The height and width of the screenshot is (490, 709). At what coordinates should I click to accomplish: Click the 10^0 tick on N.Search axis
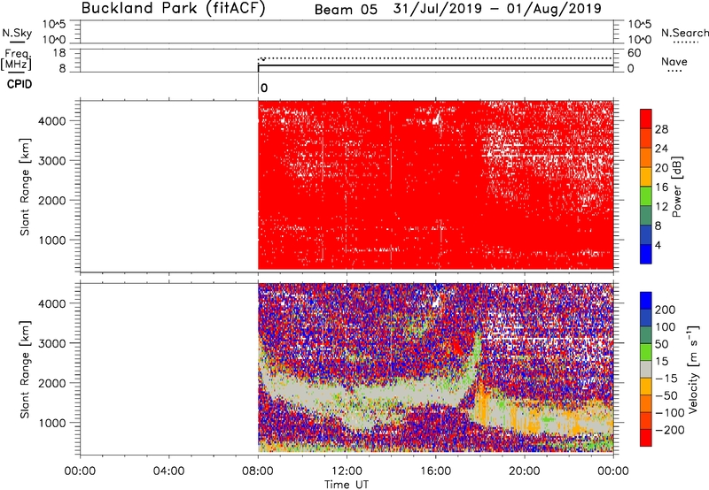[x=639, y=40]
